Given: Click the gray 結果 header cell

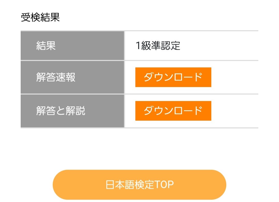Looking at the screenshot, I should pos(72,46).
